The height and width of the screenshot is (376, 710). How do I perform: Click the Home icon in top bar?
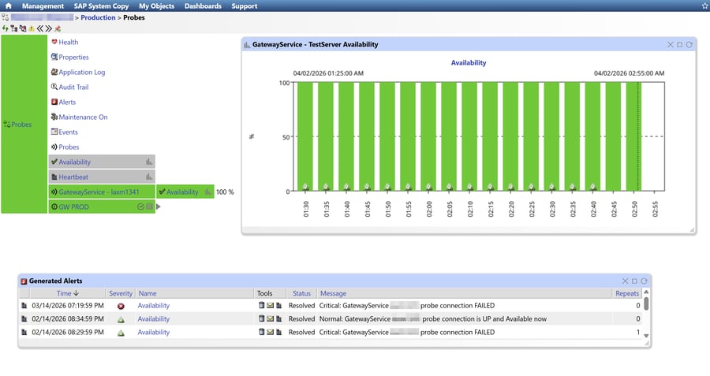8,6
